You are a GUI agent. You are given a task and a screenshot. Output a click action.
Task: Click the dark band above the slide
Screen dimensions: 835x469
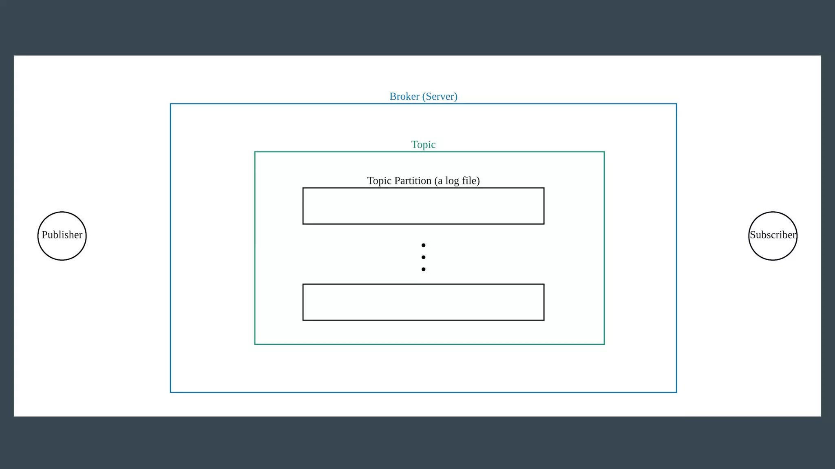[417, 28]
